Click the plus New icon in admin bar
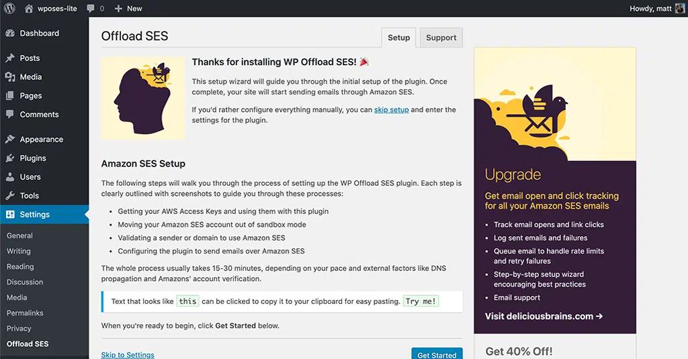 click(118, 8)
